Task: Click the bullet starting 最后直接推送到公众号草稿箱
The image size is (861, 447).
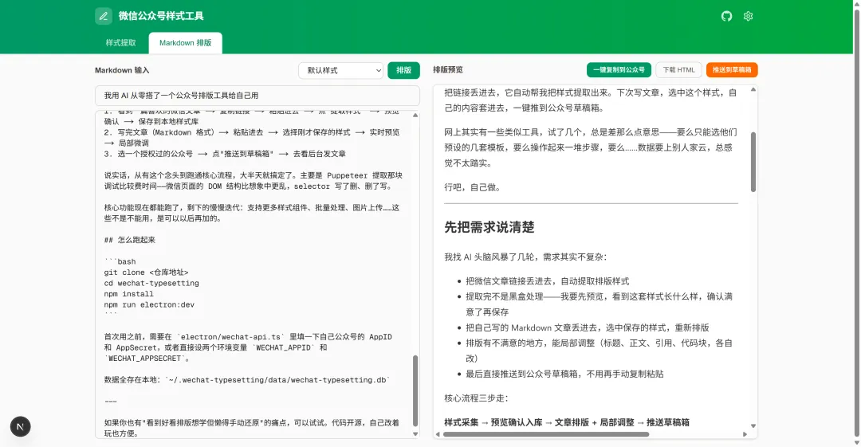Action: coord(564,374)
